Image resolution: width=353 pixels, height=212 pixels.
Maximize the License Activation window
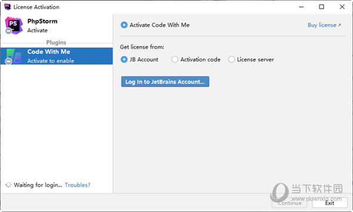coord(321,6)
